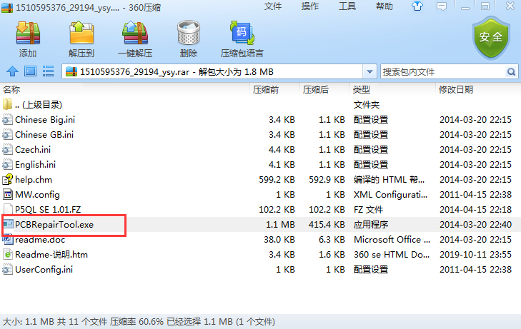Sort by the 类型 column header
The image size is (521, 329).
[x=362, y=89]
